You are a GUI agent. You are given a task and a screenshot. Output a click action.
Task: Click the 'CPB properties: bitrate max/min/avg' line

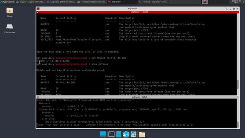coord(94,122)
